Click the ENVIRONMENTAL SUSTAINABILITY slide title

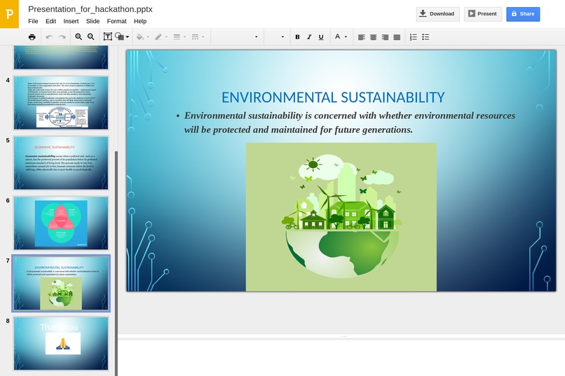coord(333,97)
